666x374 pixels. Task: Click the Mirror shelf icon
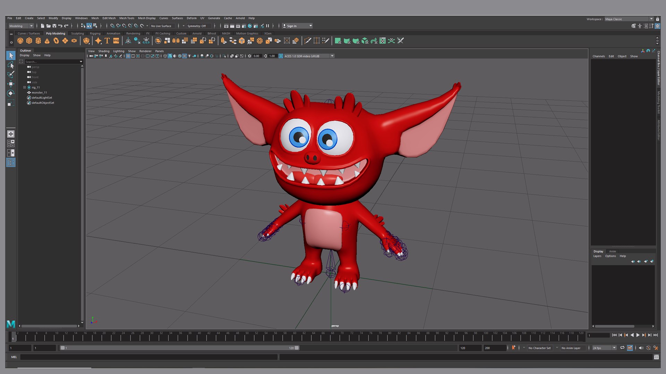176,41
